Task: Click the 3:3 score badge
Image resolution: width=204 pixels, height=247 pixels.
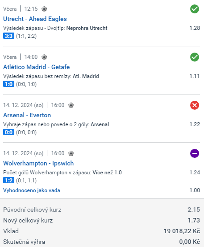Action: coord(8,36)
